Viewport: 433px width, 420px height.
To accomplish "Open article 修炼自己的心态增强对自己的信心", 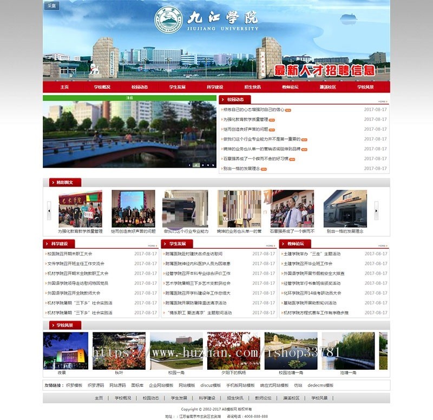I will tap(253, 110).
